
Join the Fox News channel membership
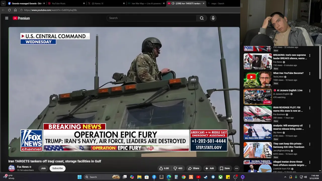pos(43,168)
